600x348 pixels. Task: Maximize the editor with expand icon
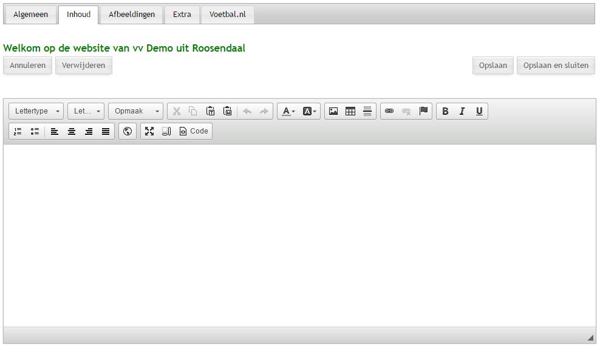(149, 131)
